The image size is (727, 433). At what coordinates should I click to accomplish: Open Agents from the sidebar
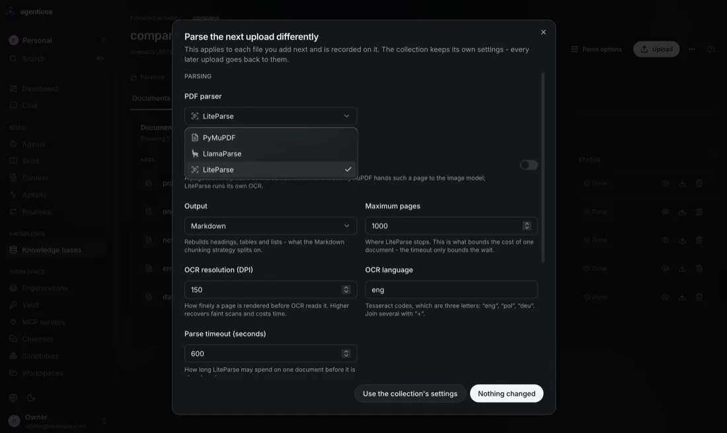pyautogui.click(x=57, y=144)
